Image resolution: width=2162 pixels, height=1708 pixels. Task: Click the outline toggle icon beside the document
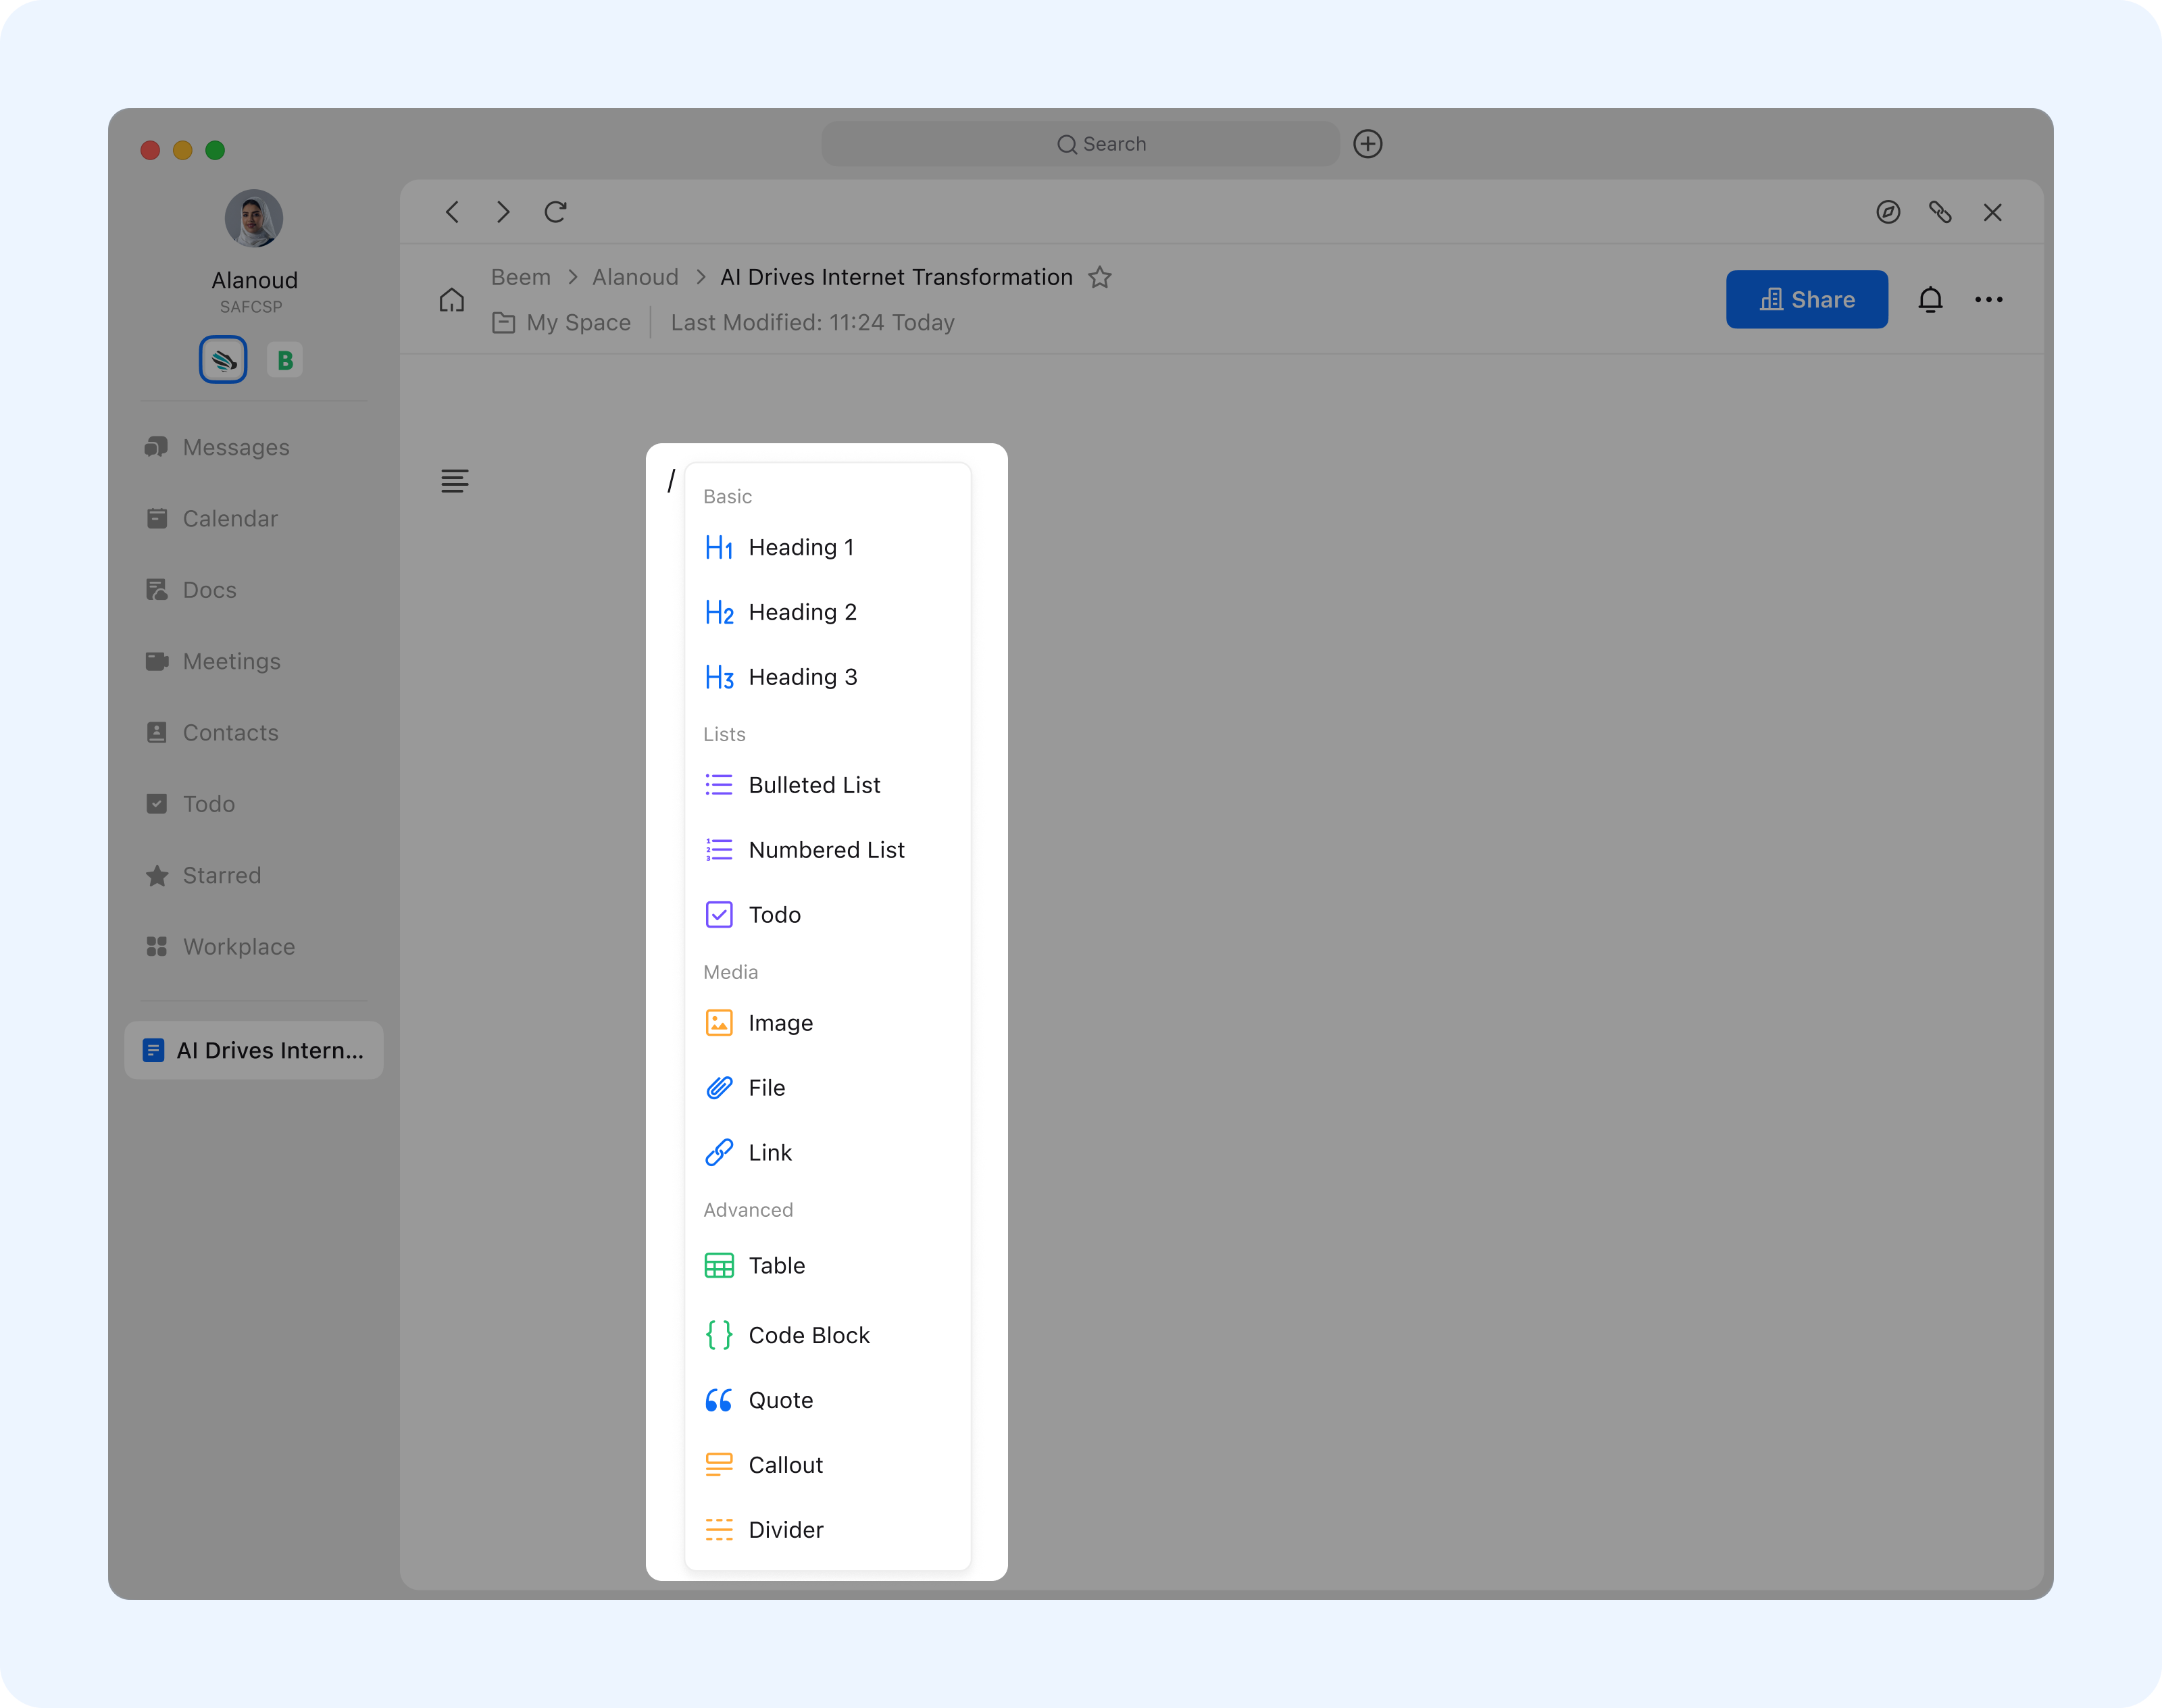click(x=454, y=481)
